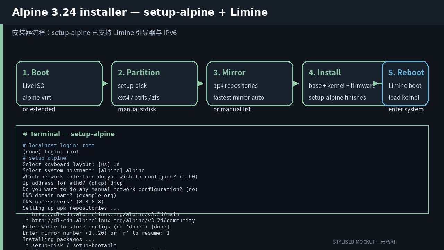Click the 'Live ISO' text in Boot
Viewport: 444px width, 250px height.
[34, 86]
